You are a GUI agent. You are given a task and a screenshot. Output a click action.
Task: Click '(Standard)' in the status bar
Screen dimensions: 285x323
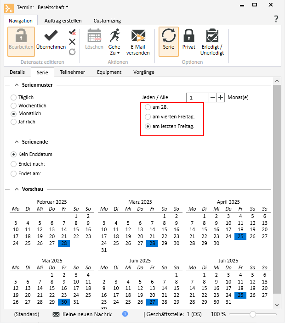[x=27, y=314]
